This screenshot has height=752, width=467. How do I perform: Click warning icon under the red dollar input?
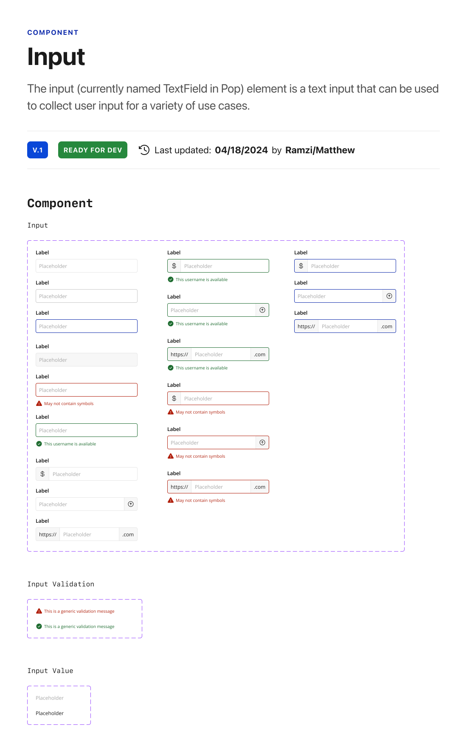[171, 412]
